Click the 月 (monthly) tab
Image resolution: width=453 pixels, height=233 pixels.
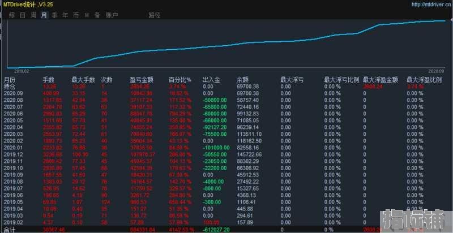(x=44, y=15)
